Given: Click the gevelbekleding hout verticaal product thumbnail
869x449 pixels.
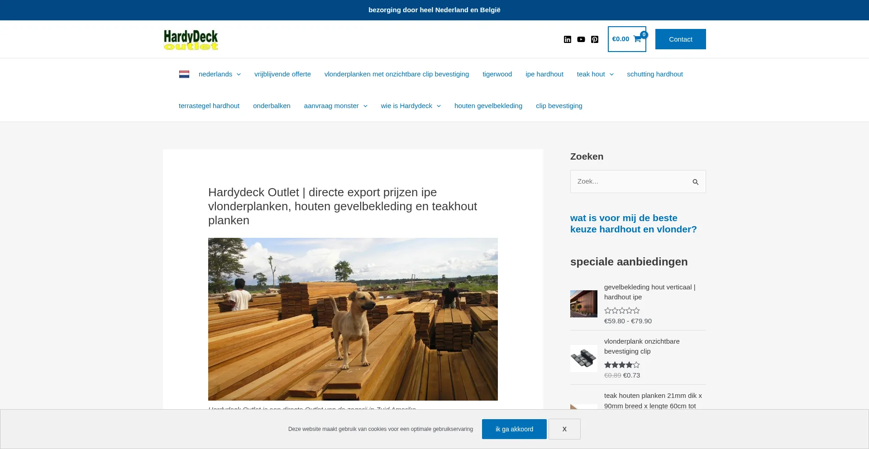Looking at the screenshot, I should pos(583,304).
